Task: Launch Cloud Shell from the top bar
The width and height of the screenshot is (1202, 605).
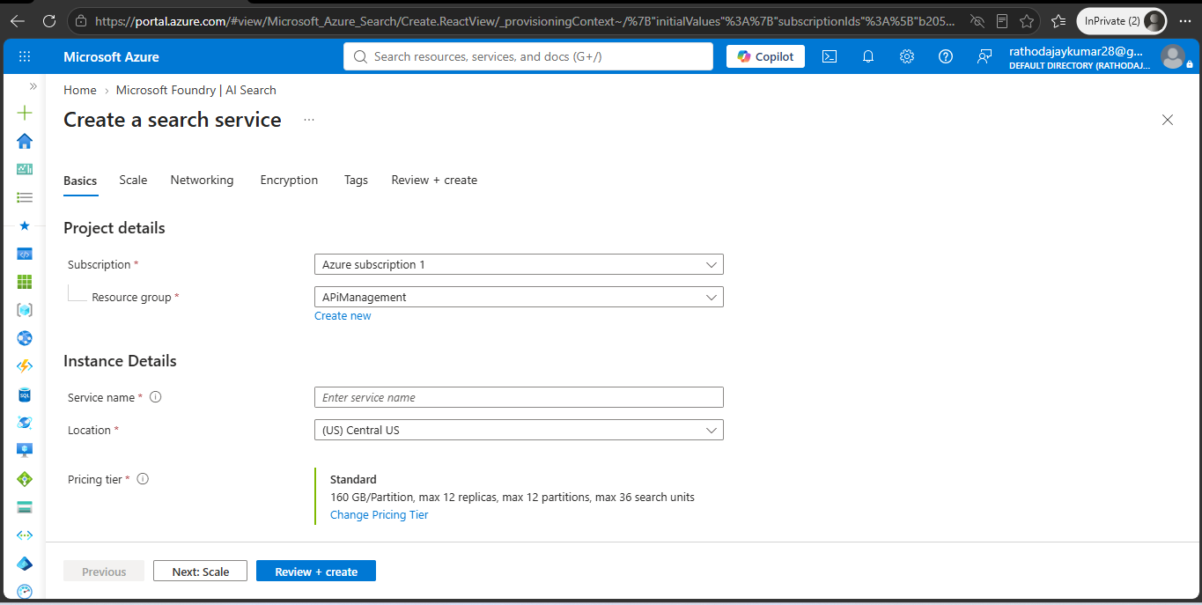Action: coord(830,56)
